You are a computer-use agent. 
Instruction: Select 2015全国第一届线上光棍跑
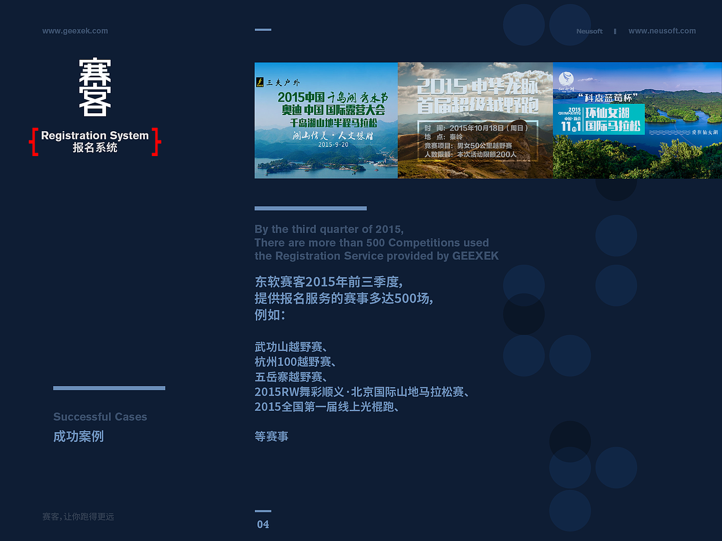coord(327,407)
